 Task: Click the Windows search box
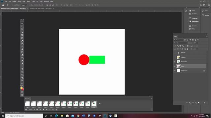click(x=24, y=116)
